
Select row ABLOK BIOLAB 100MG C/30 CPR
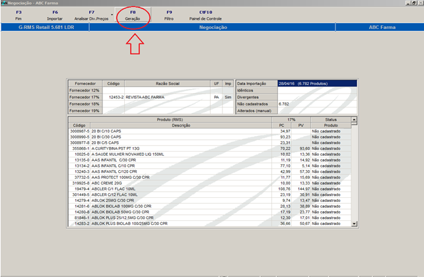(209, 206)
